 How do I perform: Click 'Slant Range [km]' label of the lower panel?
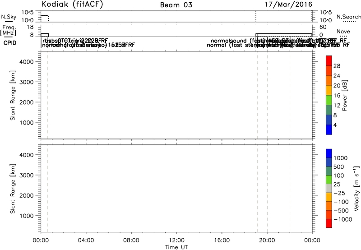point(13,189)
